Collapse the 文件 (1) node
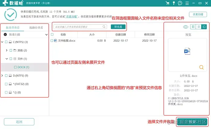The height and width of the screenshot is (129, 211). [x=7, y=59]
